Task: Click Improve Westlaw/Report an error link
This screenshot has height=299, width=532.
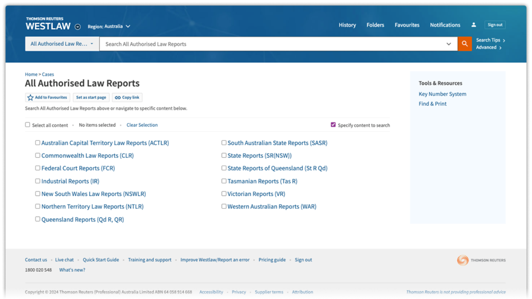Action: (215, 260)
